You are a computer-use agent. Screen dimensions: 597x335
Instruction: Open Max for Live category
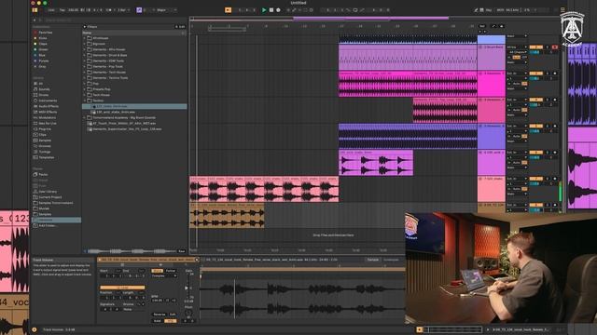47,124
